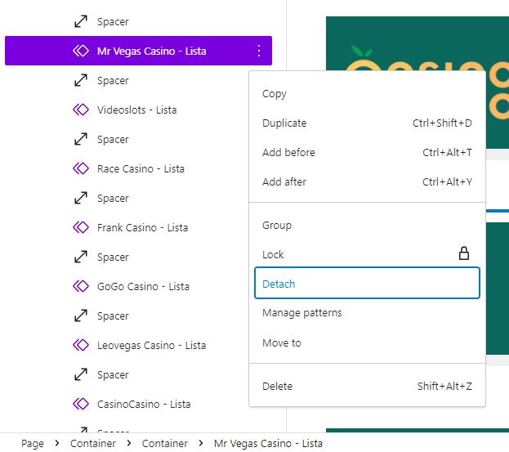
Task: Select the Race Casino - Lista row
Action: point(138,168)
